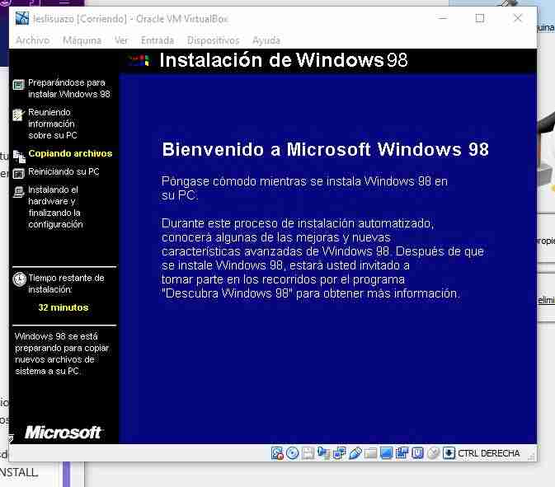Click the highlighted Copiando archivos step

pyautogui.click(x=70, y=153)
